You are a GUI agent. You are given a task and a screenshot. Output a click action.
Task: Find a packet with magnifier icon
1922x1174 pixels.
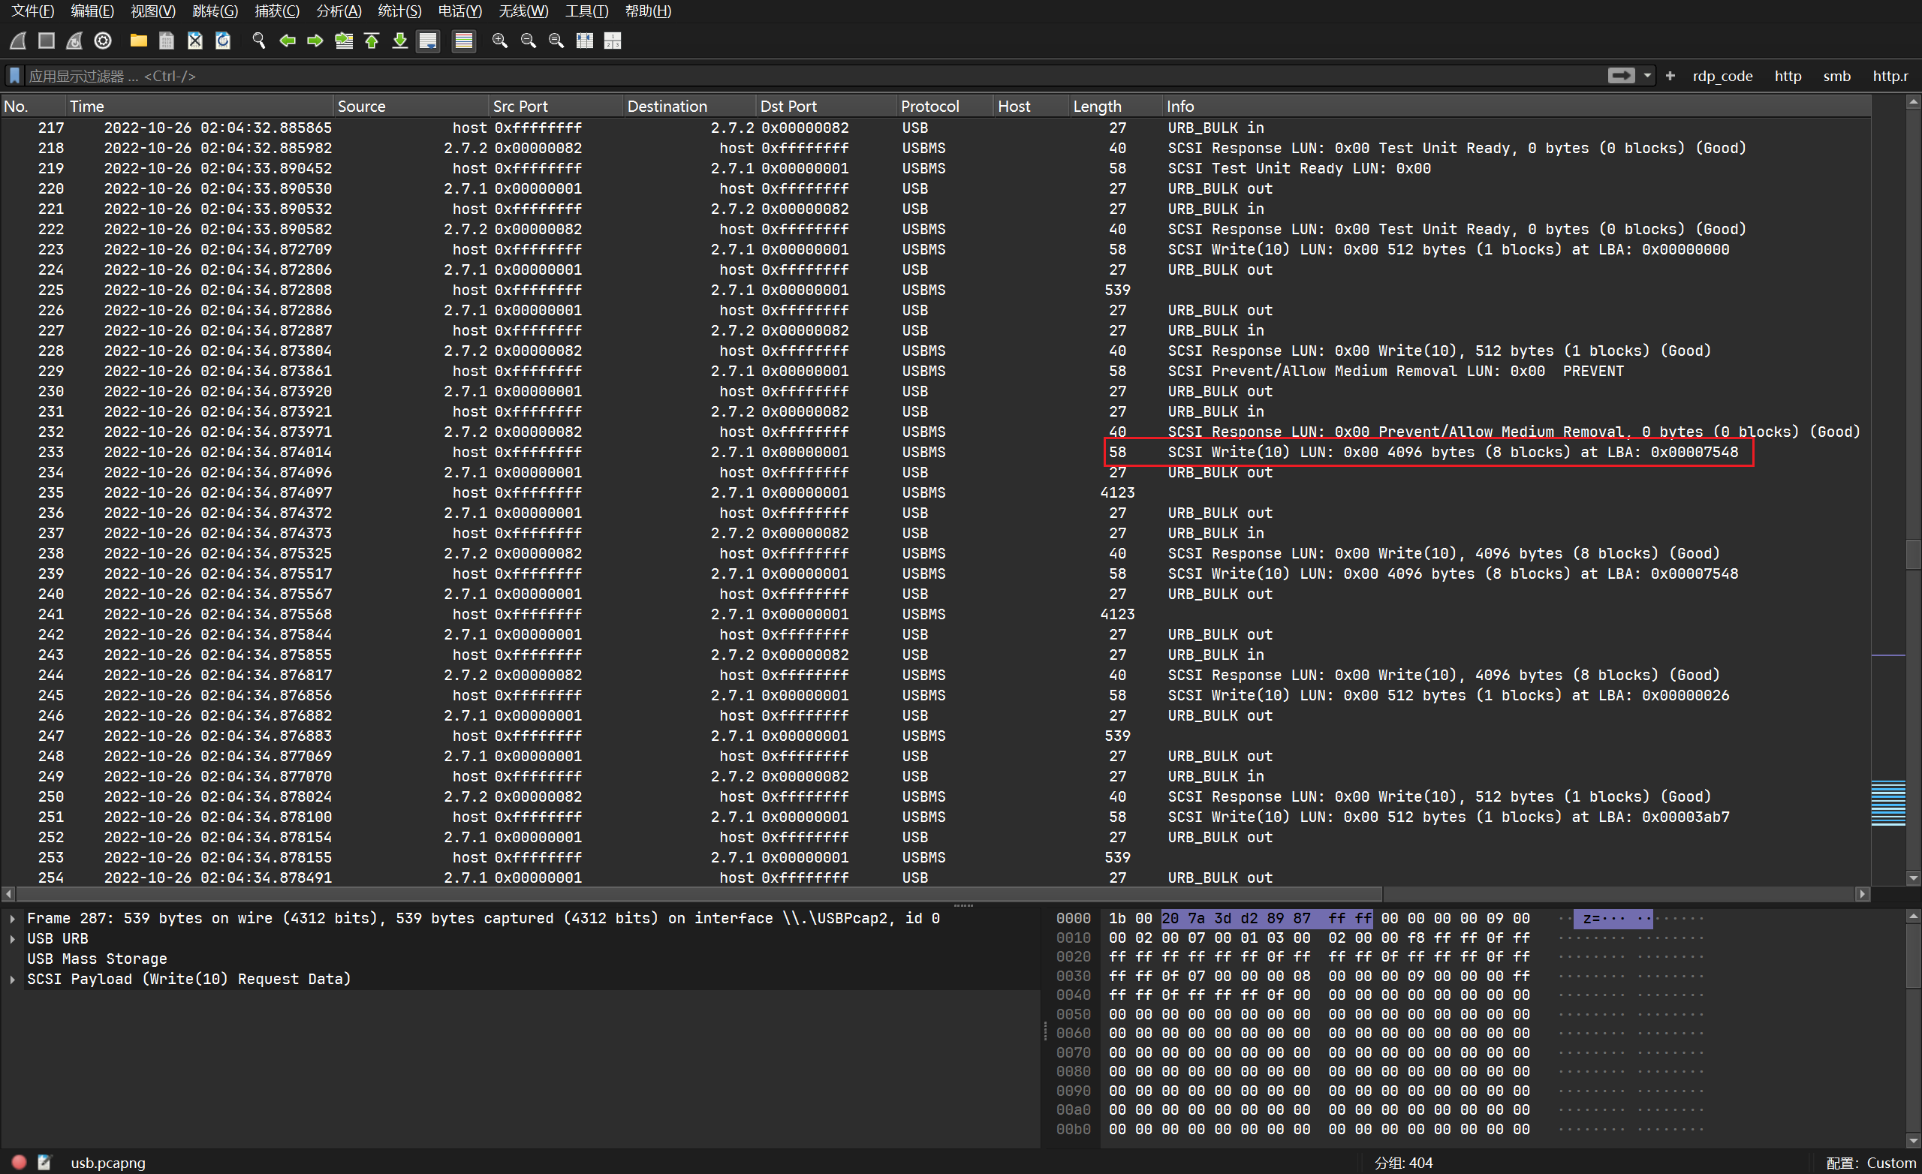tap(259, 41)
